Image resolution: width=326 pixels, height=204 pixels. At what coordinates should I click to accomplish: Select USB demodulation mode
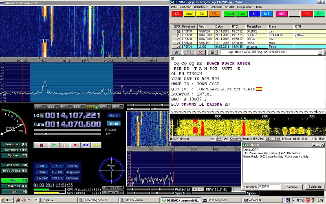(x=92, y=107)
